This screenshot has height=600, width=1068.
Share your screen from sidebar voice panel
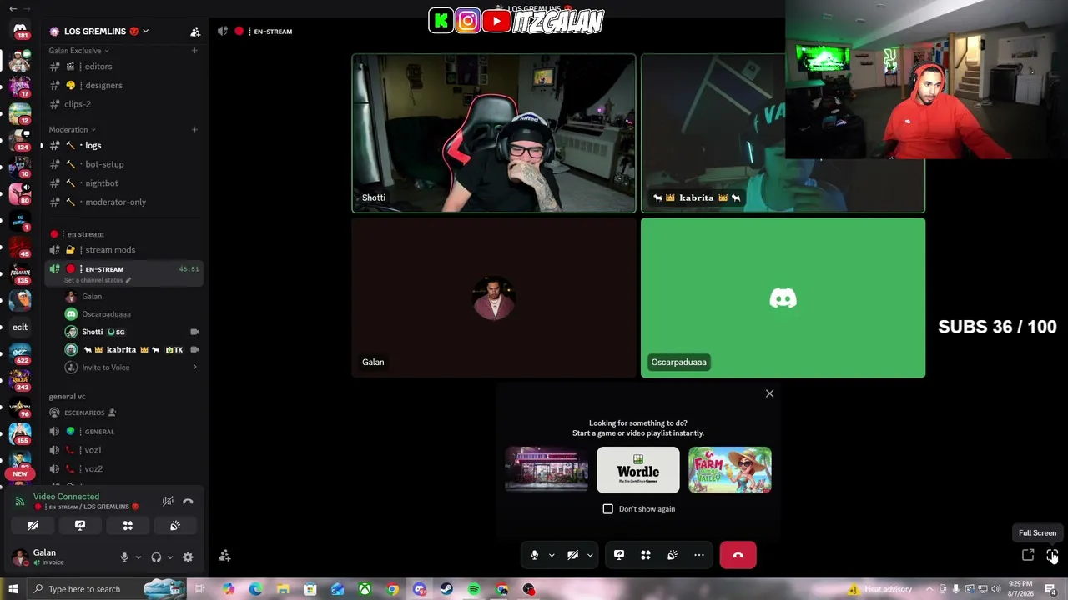point(80,526)
